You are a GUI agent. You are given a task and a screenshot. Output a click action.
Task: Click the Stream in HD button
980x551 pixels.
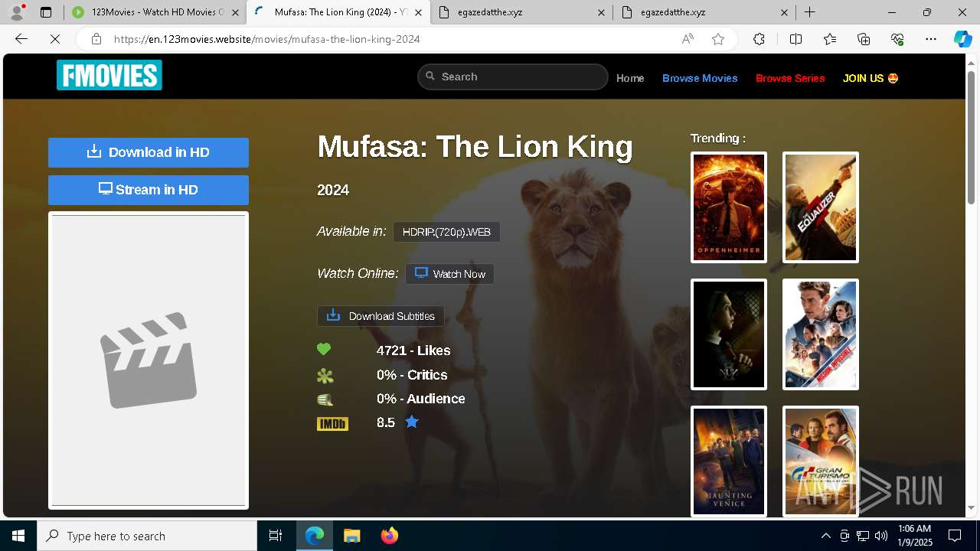coord(149,190)
